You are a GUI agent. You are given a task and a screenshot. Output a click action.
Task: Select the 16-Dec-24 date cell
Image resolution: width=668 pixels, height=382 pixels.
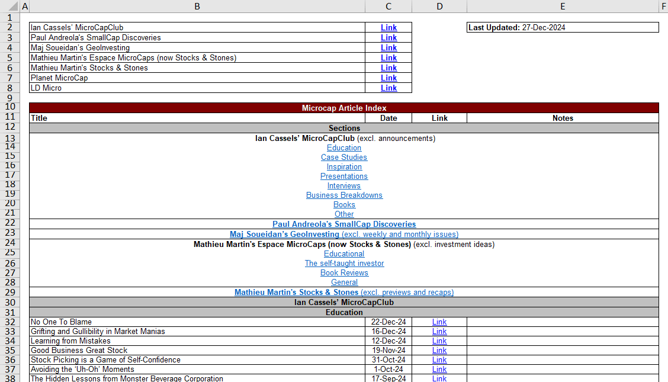[x=388, y=331]
